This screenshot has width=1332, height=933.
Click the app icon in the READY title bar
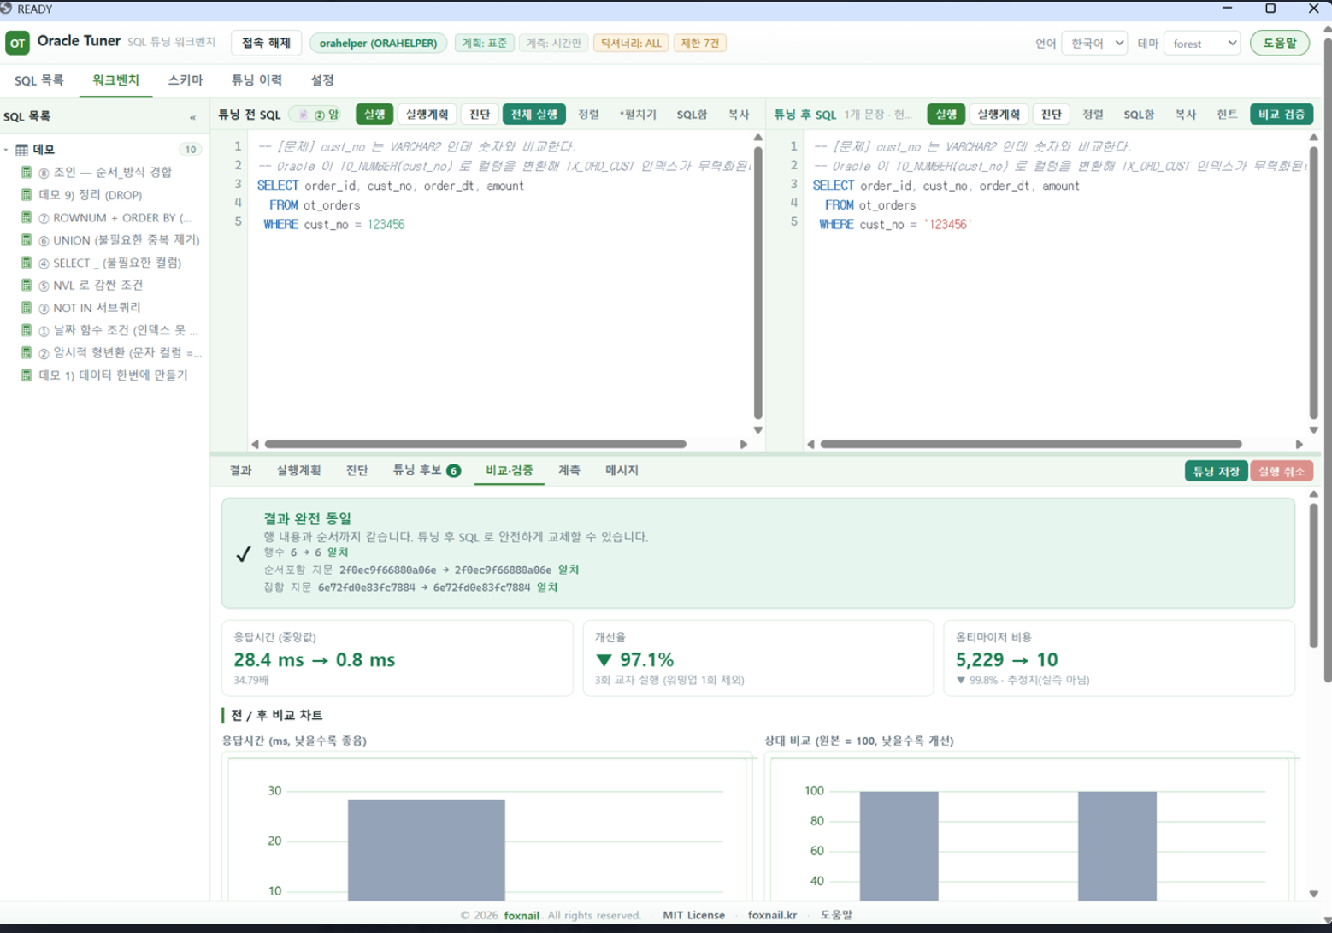(7, 9)
